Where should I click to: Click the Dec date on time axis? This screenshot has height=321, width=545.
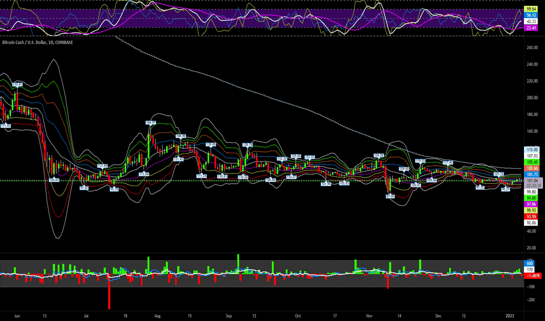[x=439, y=316]
